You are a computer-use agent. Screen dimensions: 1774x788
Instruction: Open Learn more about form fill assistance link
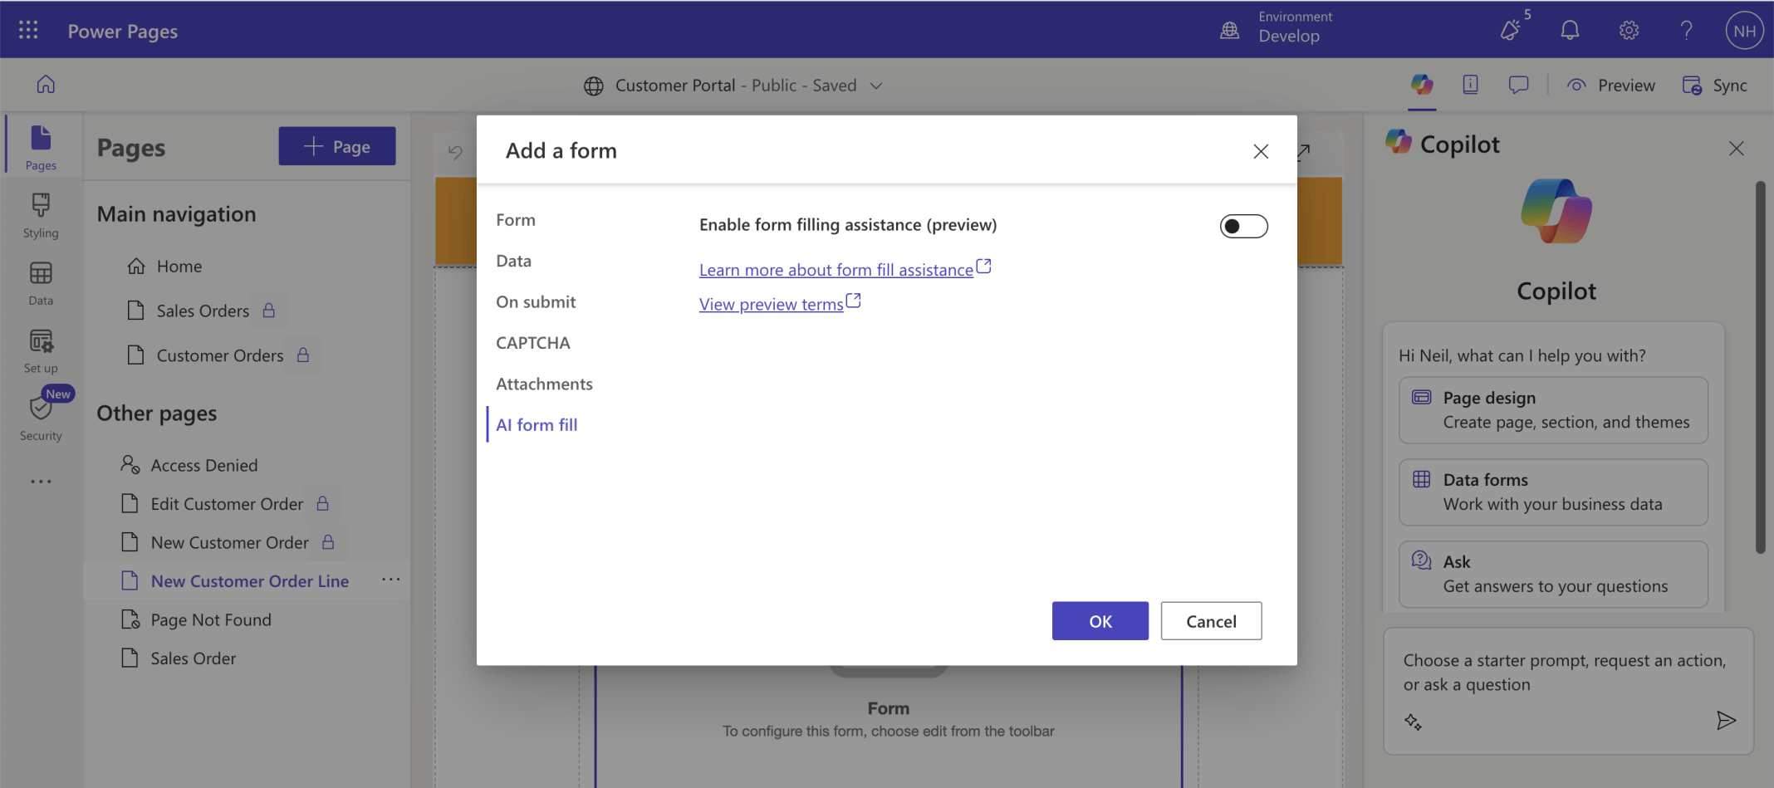coord(836,270)
